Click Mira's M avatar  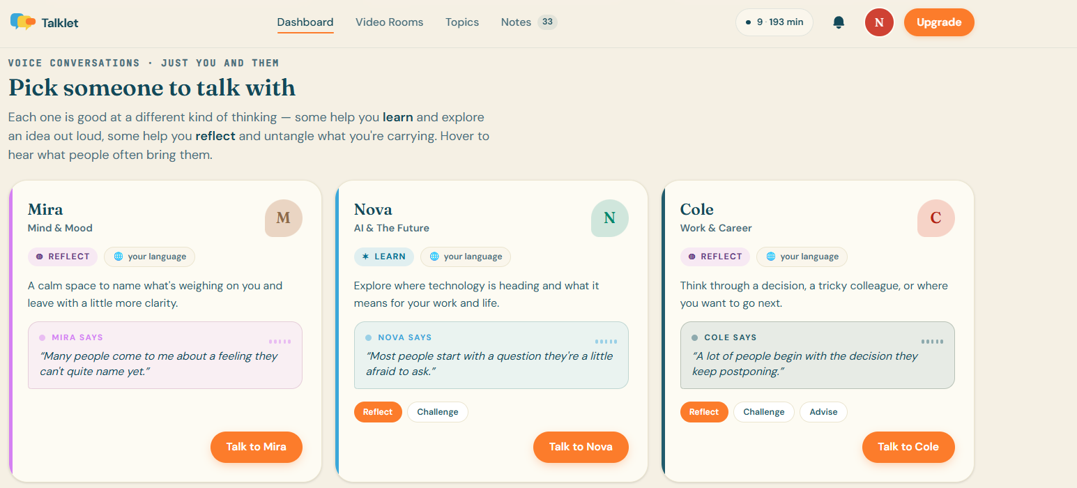click(284, 218)
